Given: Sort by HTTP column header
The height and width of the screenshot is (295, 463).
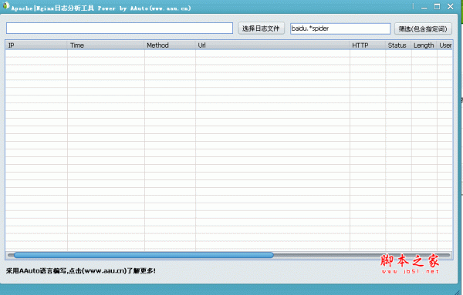Looking at the screenshot, I should (x=367, y=45).
